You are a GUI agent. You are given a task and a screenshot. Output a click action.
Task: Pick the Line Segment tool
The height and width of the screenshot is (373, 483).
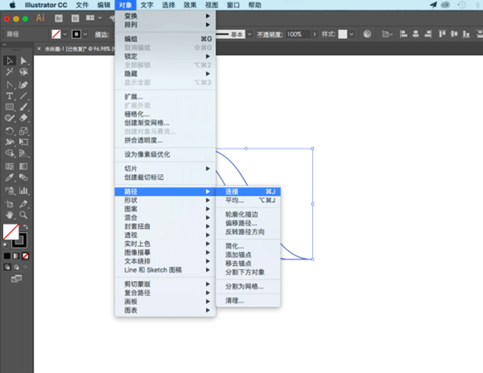coord(23,96)
